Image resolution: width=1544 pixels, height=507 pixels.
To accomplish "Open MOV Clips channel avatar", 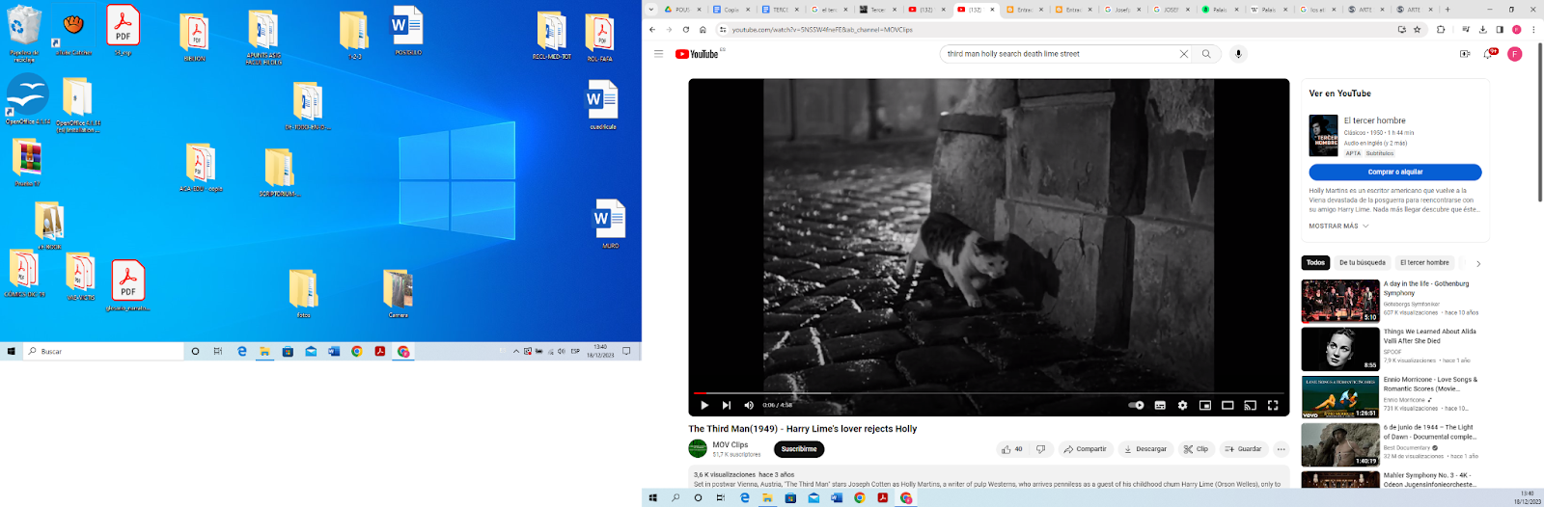I will (698, 448).
